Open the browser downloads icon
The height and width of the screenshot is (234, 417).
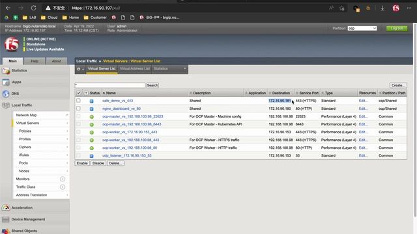(382, 8)
